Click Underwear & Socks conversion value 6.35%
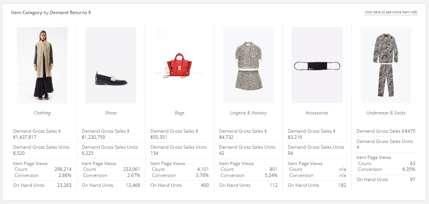 409,169
